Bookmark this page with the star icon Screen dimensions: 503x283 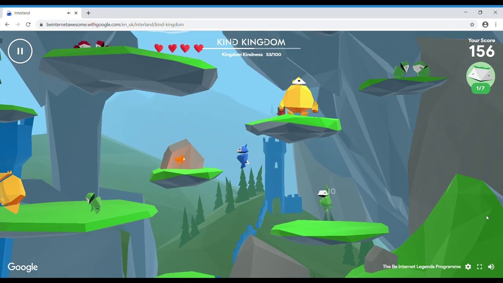[472, 24]
